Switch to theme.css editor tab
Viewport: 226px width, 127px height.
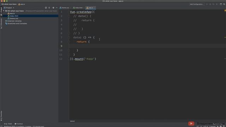[64, 8]
